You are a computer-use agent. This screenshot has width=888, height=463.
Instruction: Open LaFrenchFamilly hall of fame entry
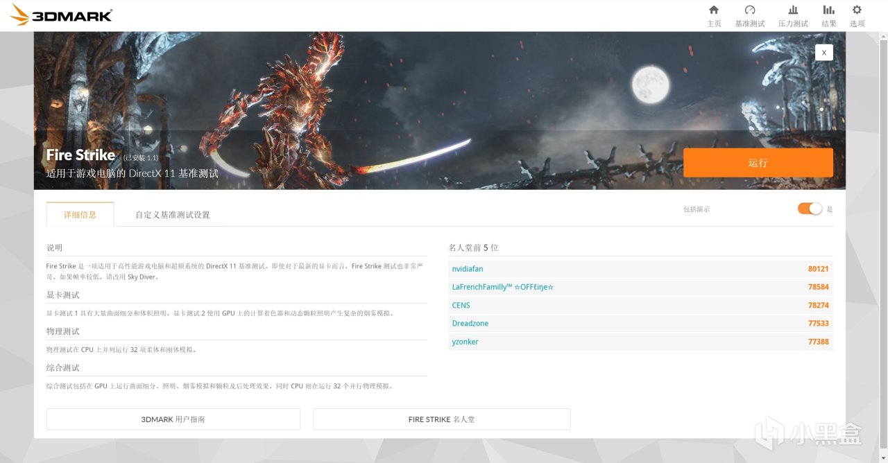(x=503, y=287)
